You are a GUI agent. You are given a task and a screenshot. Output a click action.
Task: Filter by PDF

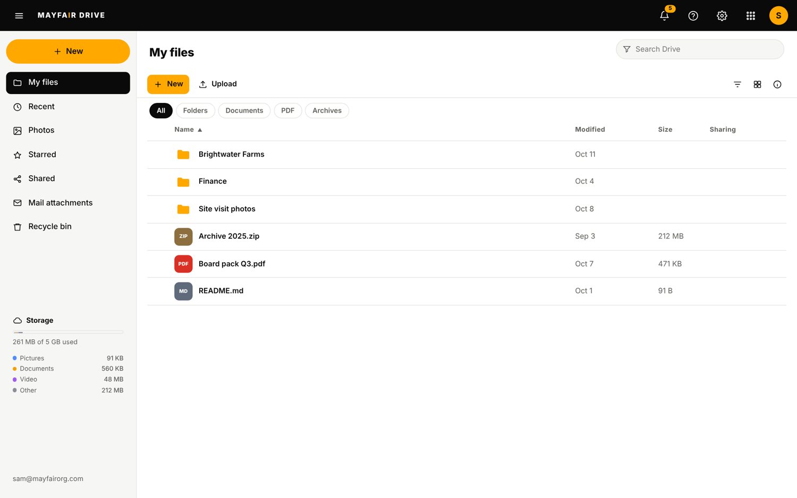pos(287,110)
